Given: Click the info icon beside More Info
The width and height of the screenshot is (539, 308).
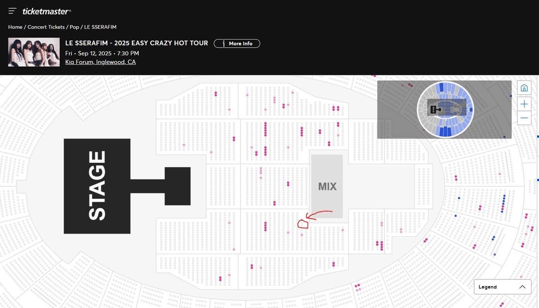Looking at the screenshot, I should tap(224, 43).
